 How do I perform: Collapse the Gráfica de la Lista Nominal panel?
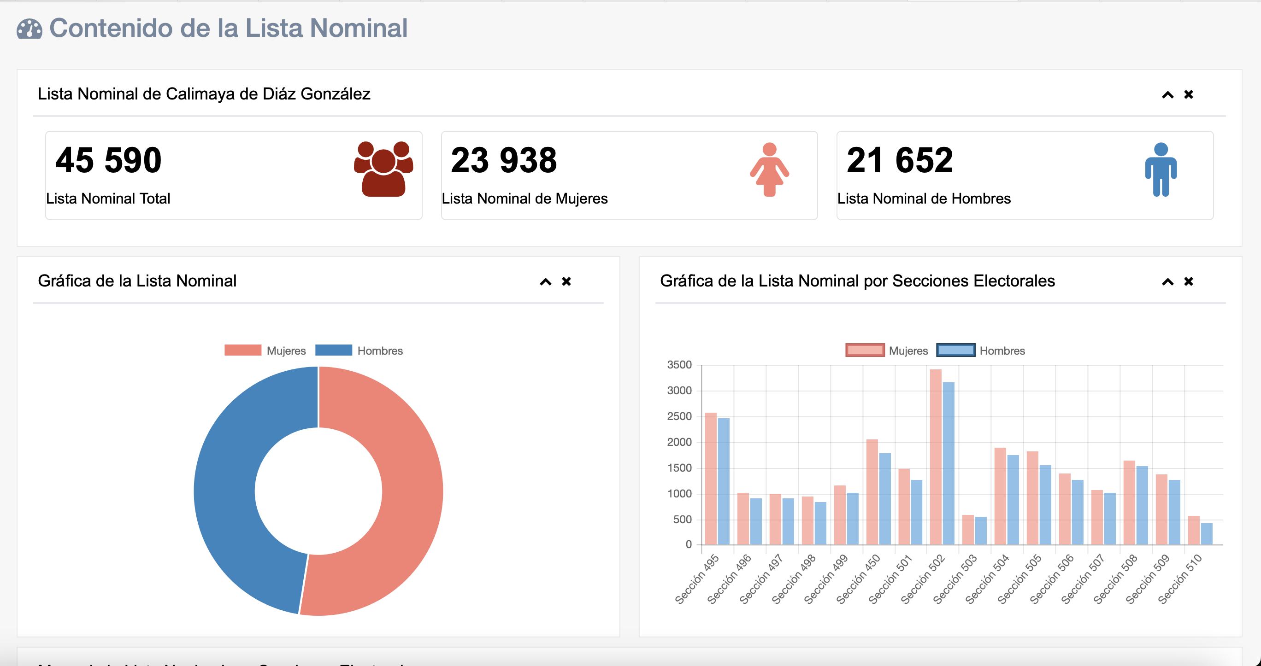[x=545, y=282]
